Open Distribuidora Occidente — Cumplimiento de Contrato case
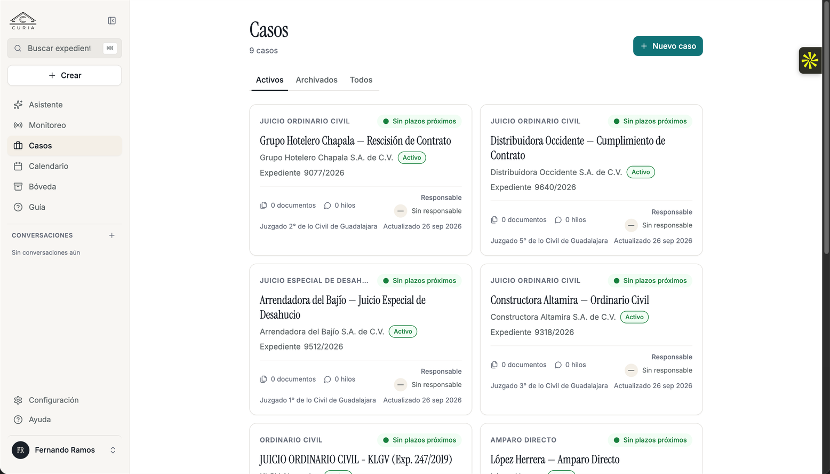 pyautogui.click(x=578, y=148)
